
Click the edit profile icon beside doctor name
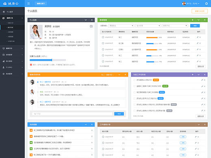91,26
